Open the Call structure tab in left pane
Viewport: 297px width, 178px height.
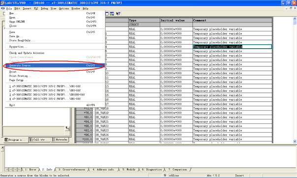pyautogui.click(x=39, y=140)
